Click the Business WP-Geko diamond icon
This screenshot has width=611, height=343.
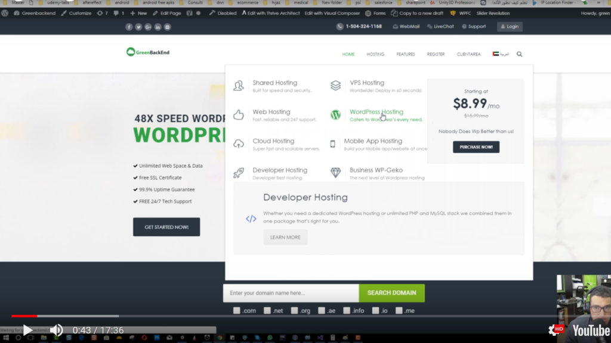[x=335, y=173]
